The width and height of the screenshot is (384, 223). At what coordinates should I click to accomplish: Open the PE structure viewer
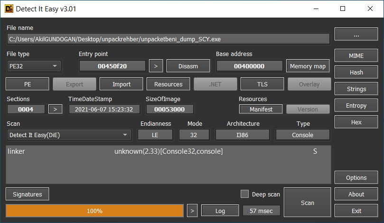coord(28,84)
